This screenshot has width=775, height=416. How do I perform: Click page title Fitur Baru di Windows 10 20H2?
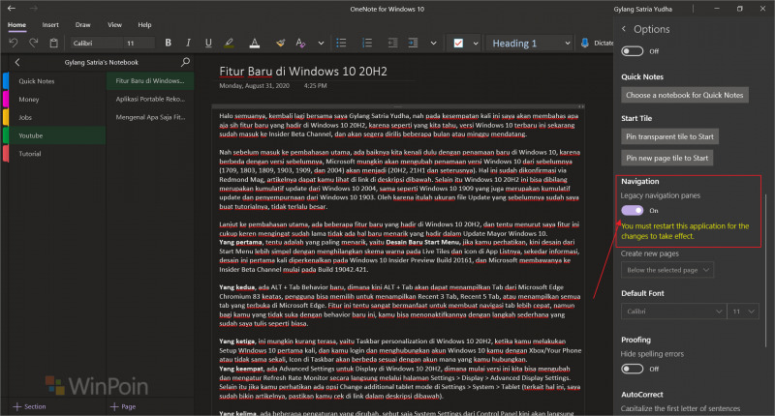303,71
